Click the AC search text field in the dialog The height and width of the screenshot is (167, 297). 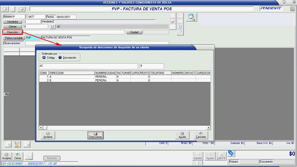coord(88,66)
